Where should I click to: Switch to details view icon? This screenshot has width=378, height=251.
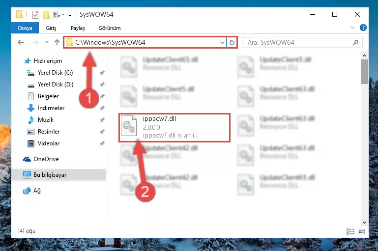click(x=350, y=231)
